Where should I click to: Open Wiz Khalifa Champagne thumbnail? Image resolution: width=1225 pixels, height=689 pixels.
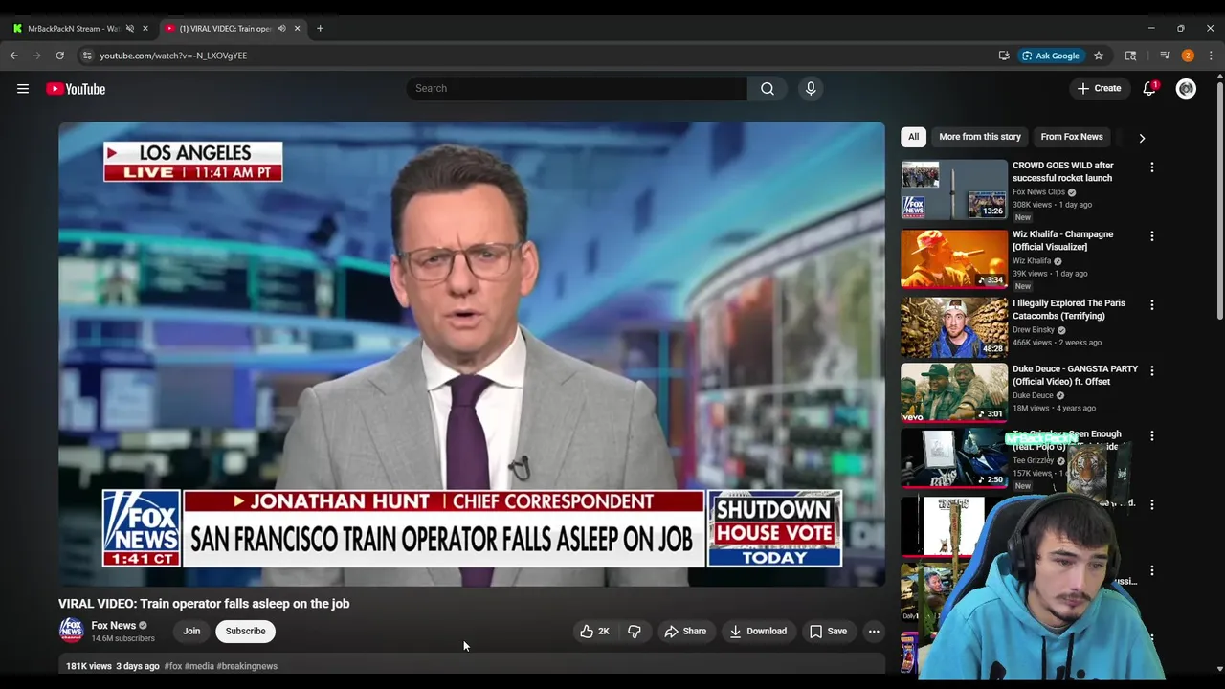coord(954,258)
